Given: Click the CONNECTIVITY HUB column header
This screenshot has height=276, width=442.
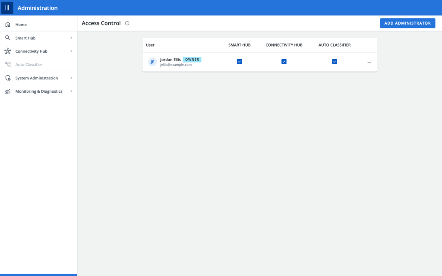Looking at the screenshot, I should 284,45.
